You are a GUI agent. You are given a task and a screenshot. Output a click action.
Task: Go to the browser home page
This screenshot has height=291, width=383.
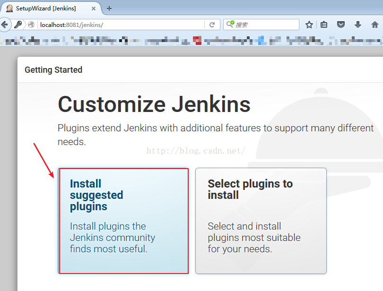(374, 25)
